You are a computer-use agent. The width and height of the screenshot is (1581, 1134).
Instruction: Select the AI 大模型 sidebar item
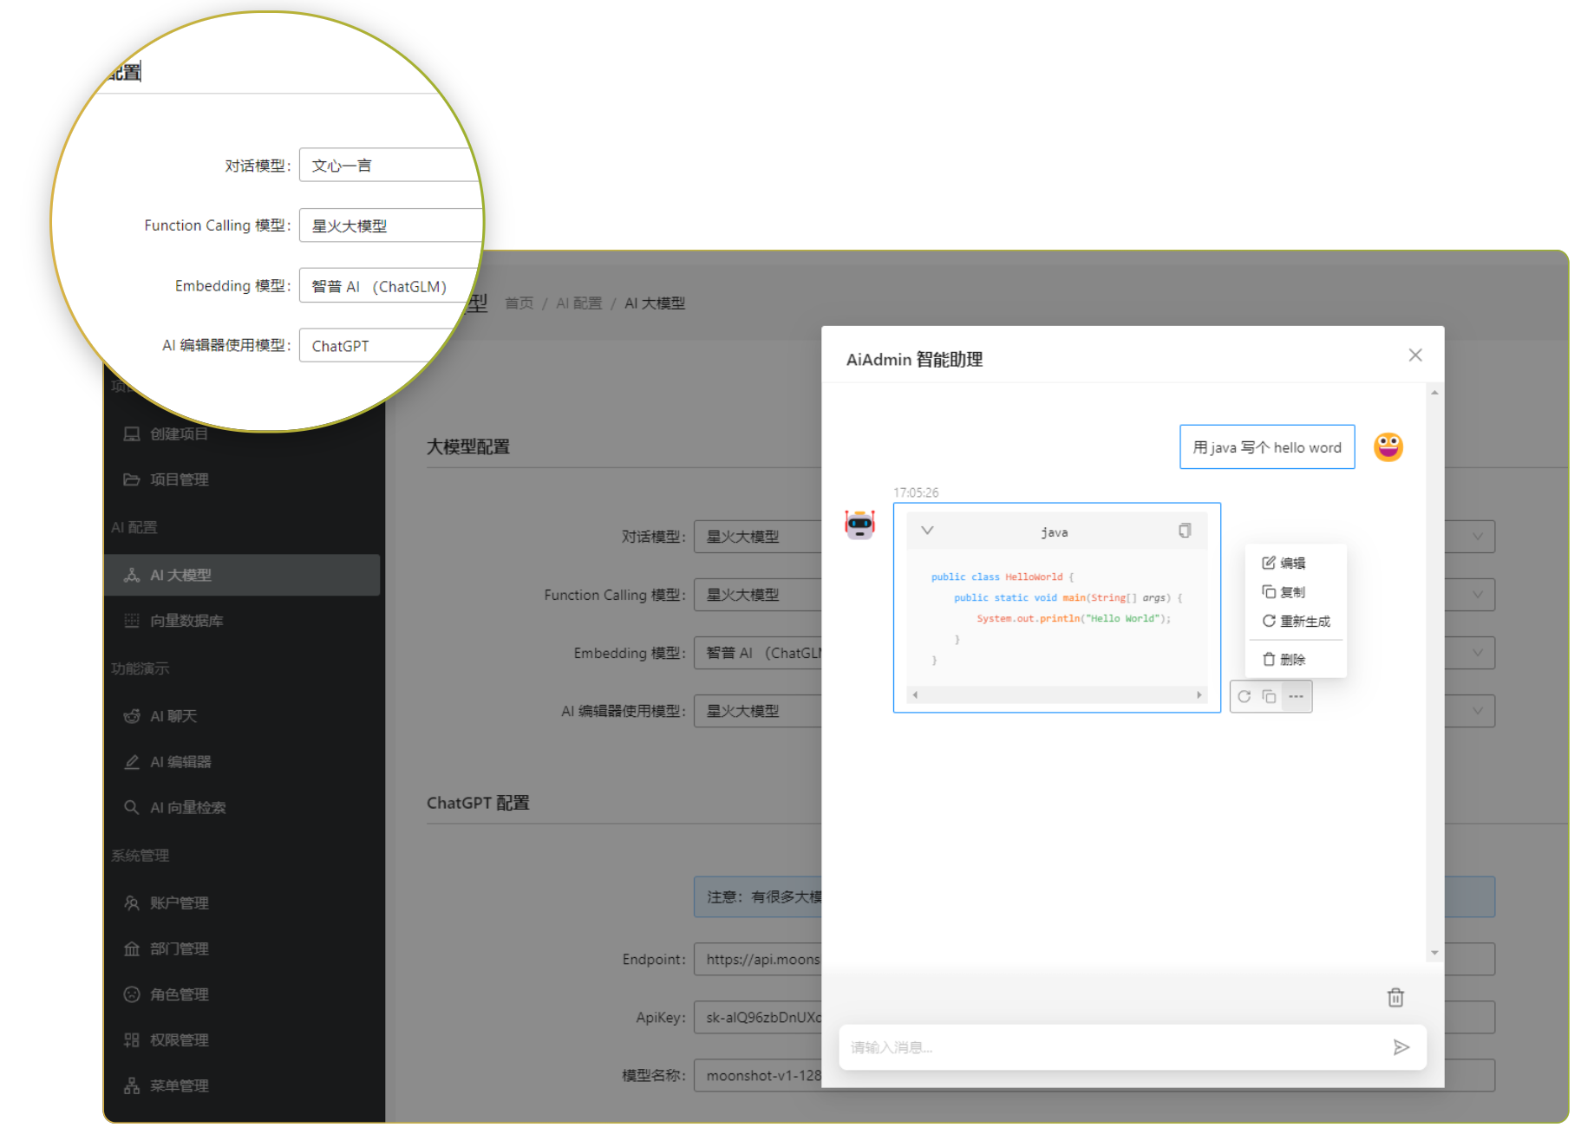(x=241, y=575)
